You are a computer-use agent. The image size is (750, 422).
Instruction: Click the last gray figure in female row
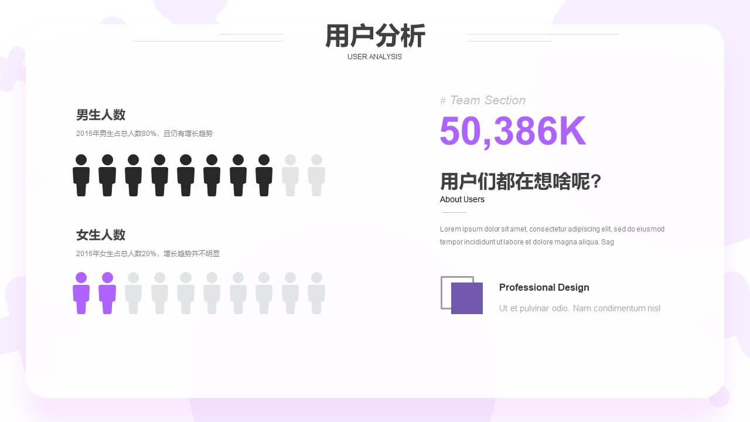(x=316, y=293)
